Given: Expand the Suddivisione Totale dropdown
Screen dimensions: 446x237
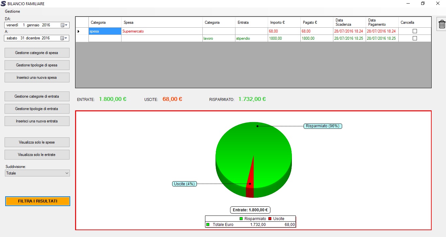Looking at the screenshot, I should pyautogui.click(x=67, y=173).
